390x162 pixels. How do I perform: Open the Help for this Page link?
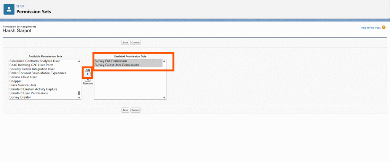[370, 28]
